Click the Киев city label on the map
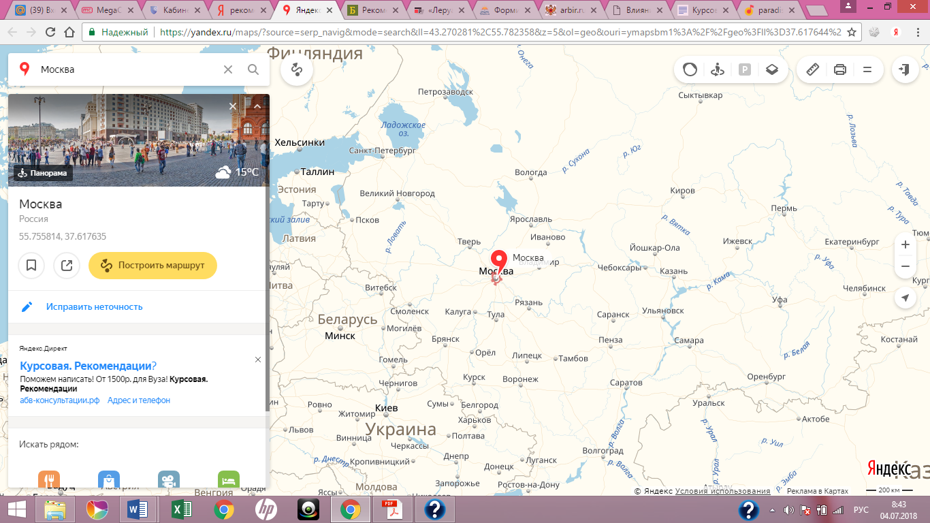Viewport: 930px width, 523px height. click(387, 408)
